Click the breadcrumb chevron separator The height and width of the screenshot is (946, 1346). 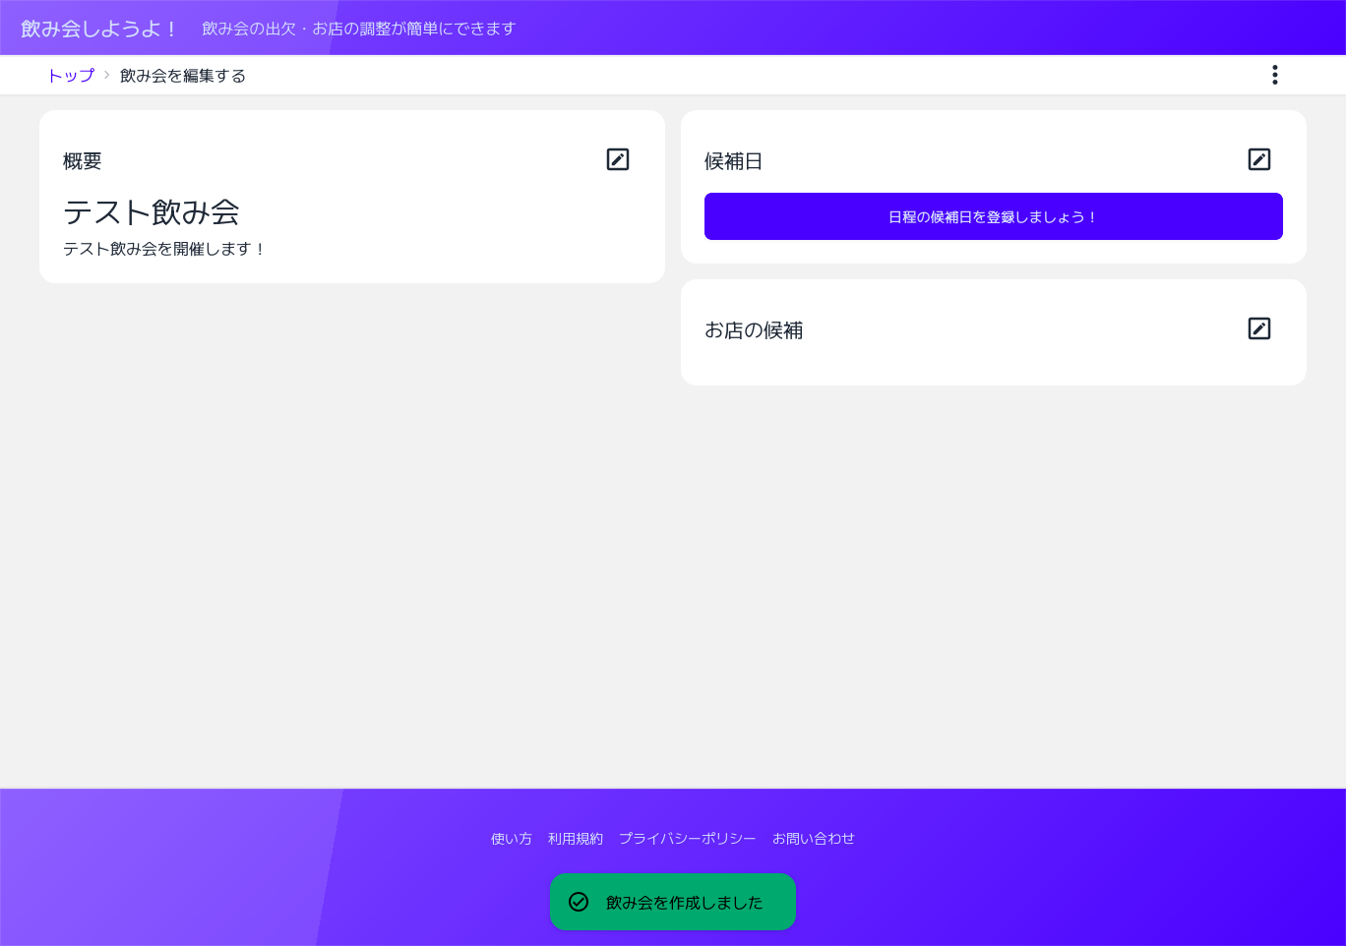[107, 75]
